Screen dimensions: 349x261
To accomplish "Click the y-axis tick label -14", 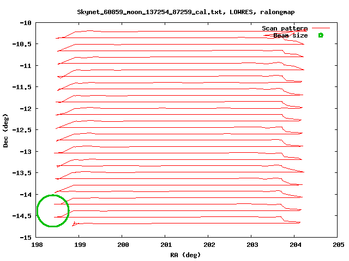I will pos(26,195).
